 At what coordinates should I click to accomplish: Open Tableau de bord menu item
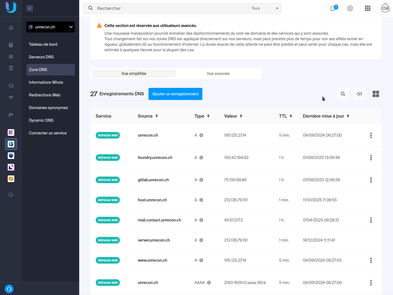click(x=51, y=44)
